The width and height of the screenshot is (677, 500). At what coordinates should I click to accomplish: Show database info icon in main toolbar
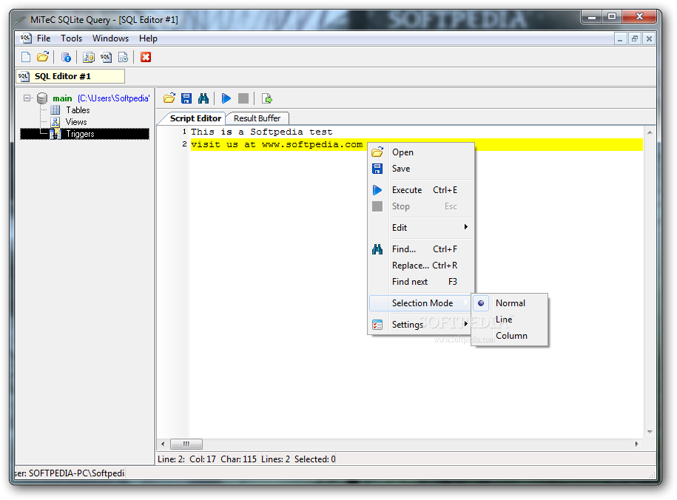coord(66,57)
